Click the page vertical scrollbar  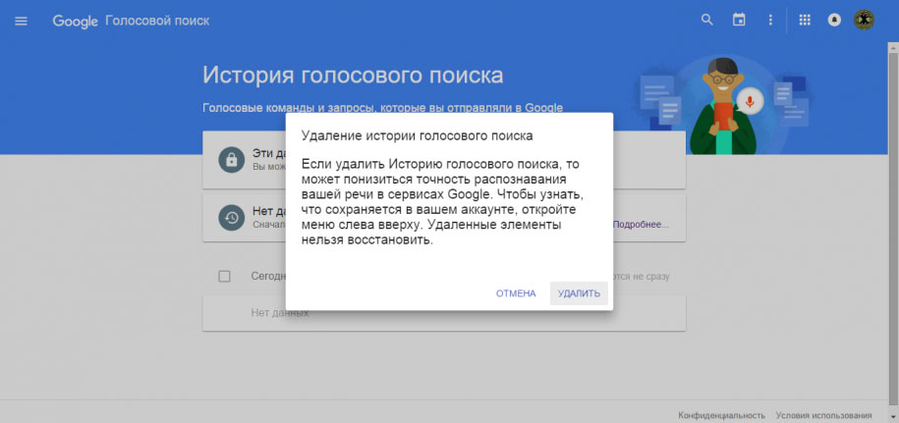tap(893, 229)
